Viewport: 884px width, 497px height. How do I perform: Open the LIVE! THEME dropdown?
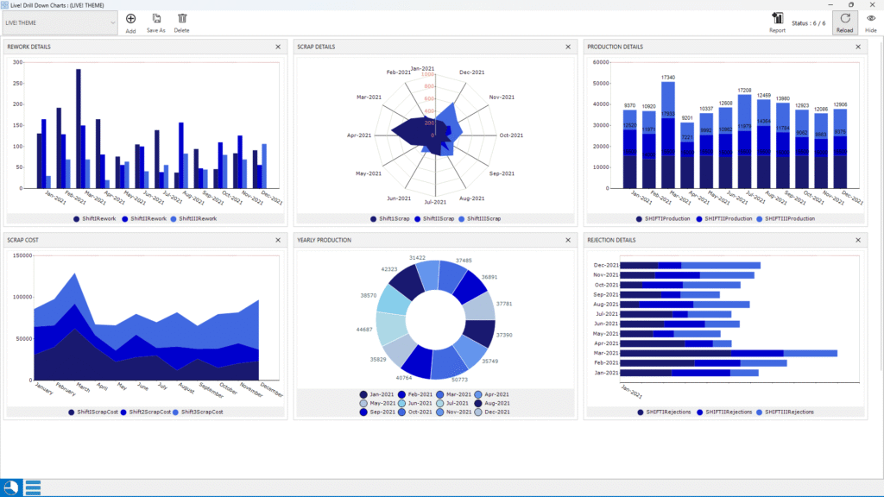click(x=60, y=23)
